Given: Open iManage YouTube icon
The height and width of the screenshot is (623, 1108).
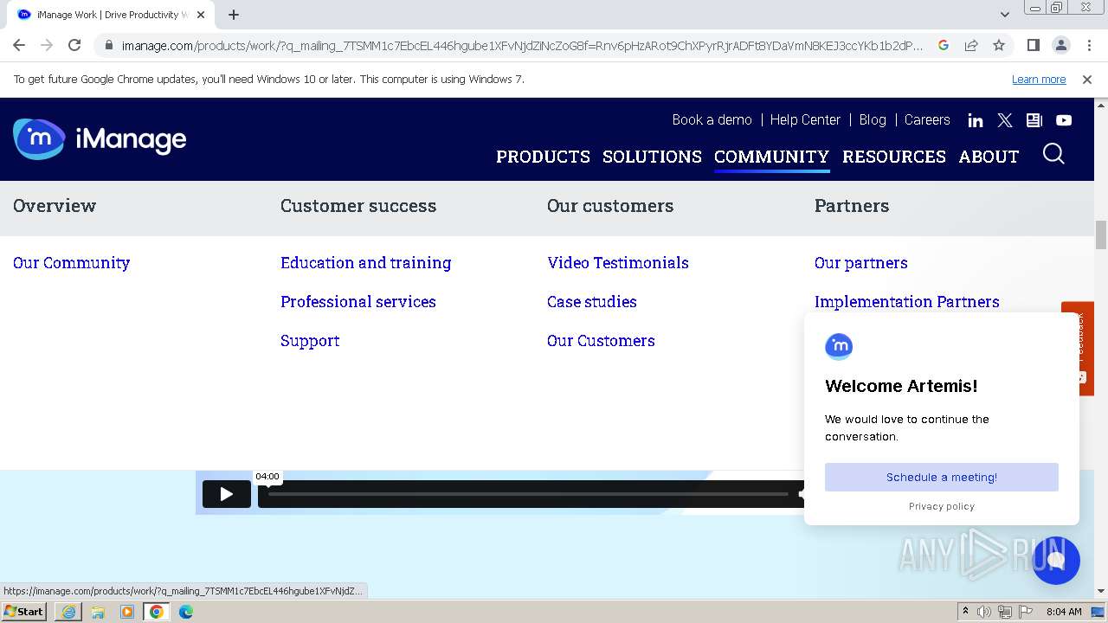Looking at the screenshot, I should (1064, 120).
